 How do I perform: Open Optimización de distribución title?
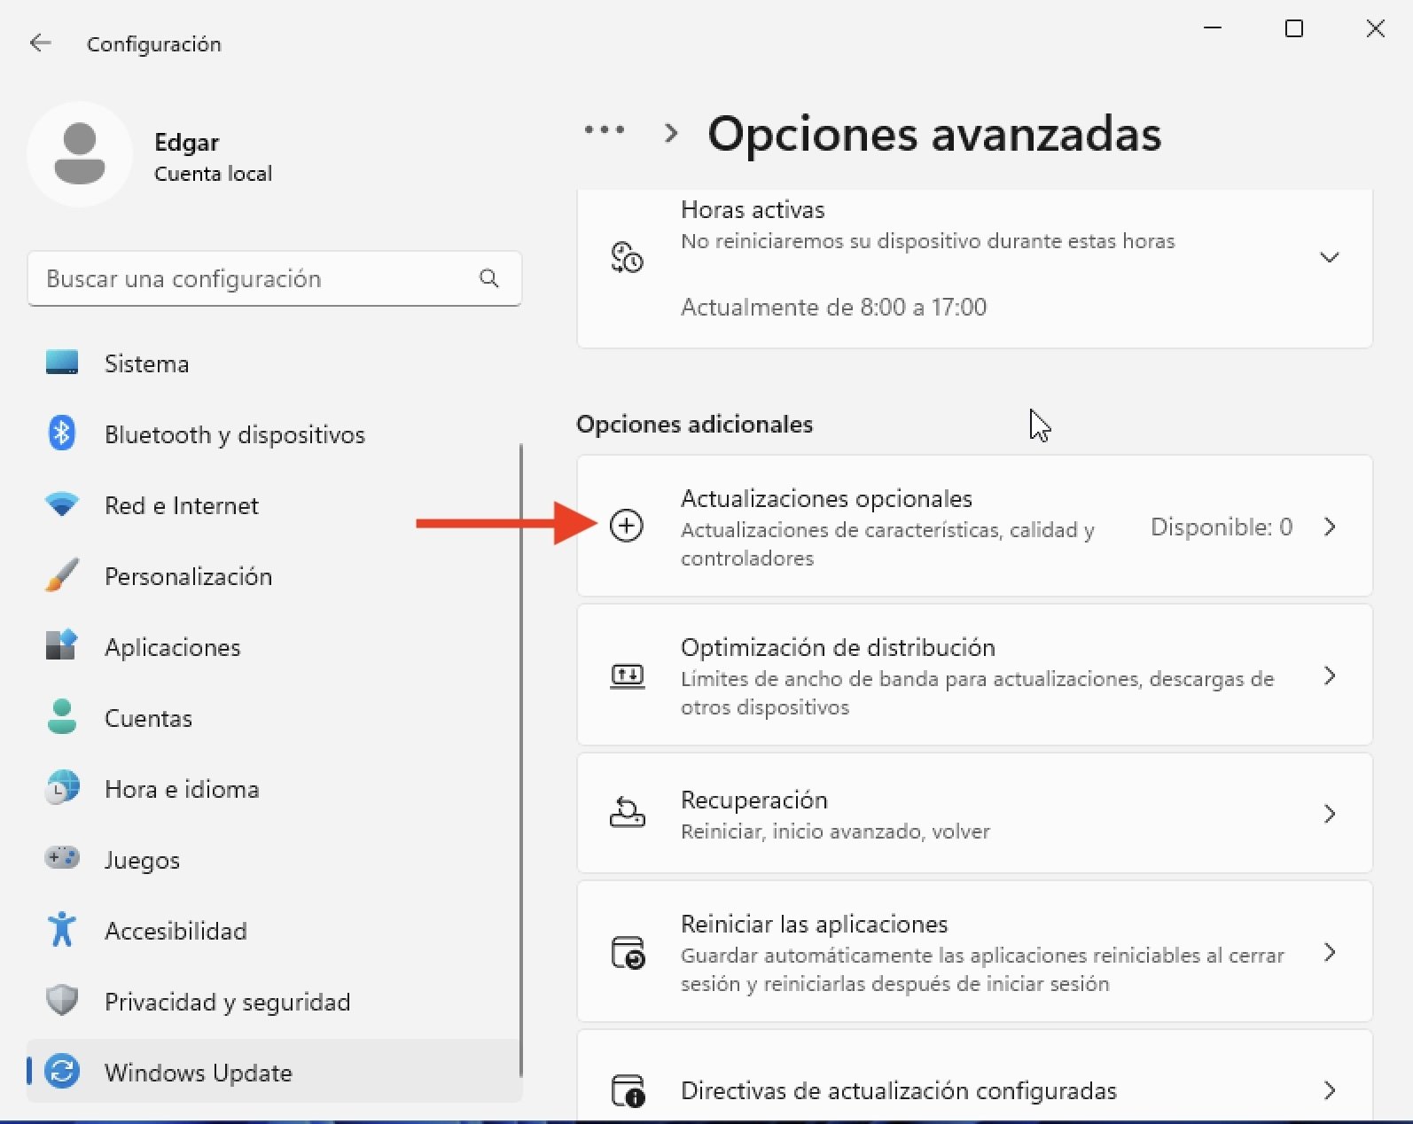[x=838, y=647]
